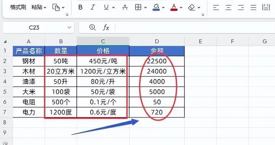This screenshot has height=145, width=275.
Task: Click the eraser clear formatting icon
Action: tap(192, 7)
